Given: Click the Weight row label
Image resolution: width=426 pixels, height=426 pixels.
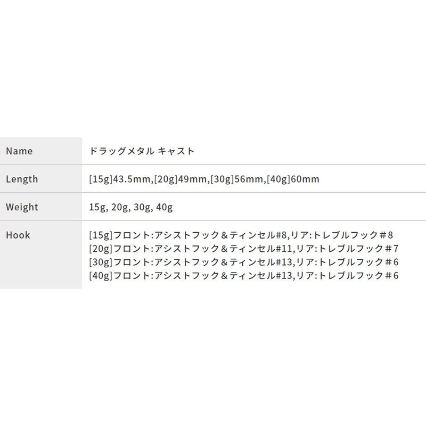Looking at the screenshot, I should click(x=22, y=207).
